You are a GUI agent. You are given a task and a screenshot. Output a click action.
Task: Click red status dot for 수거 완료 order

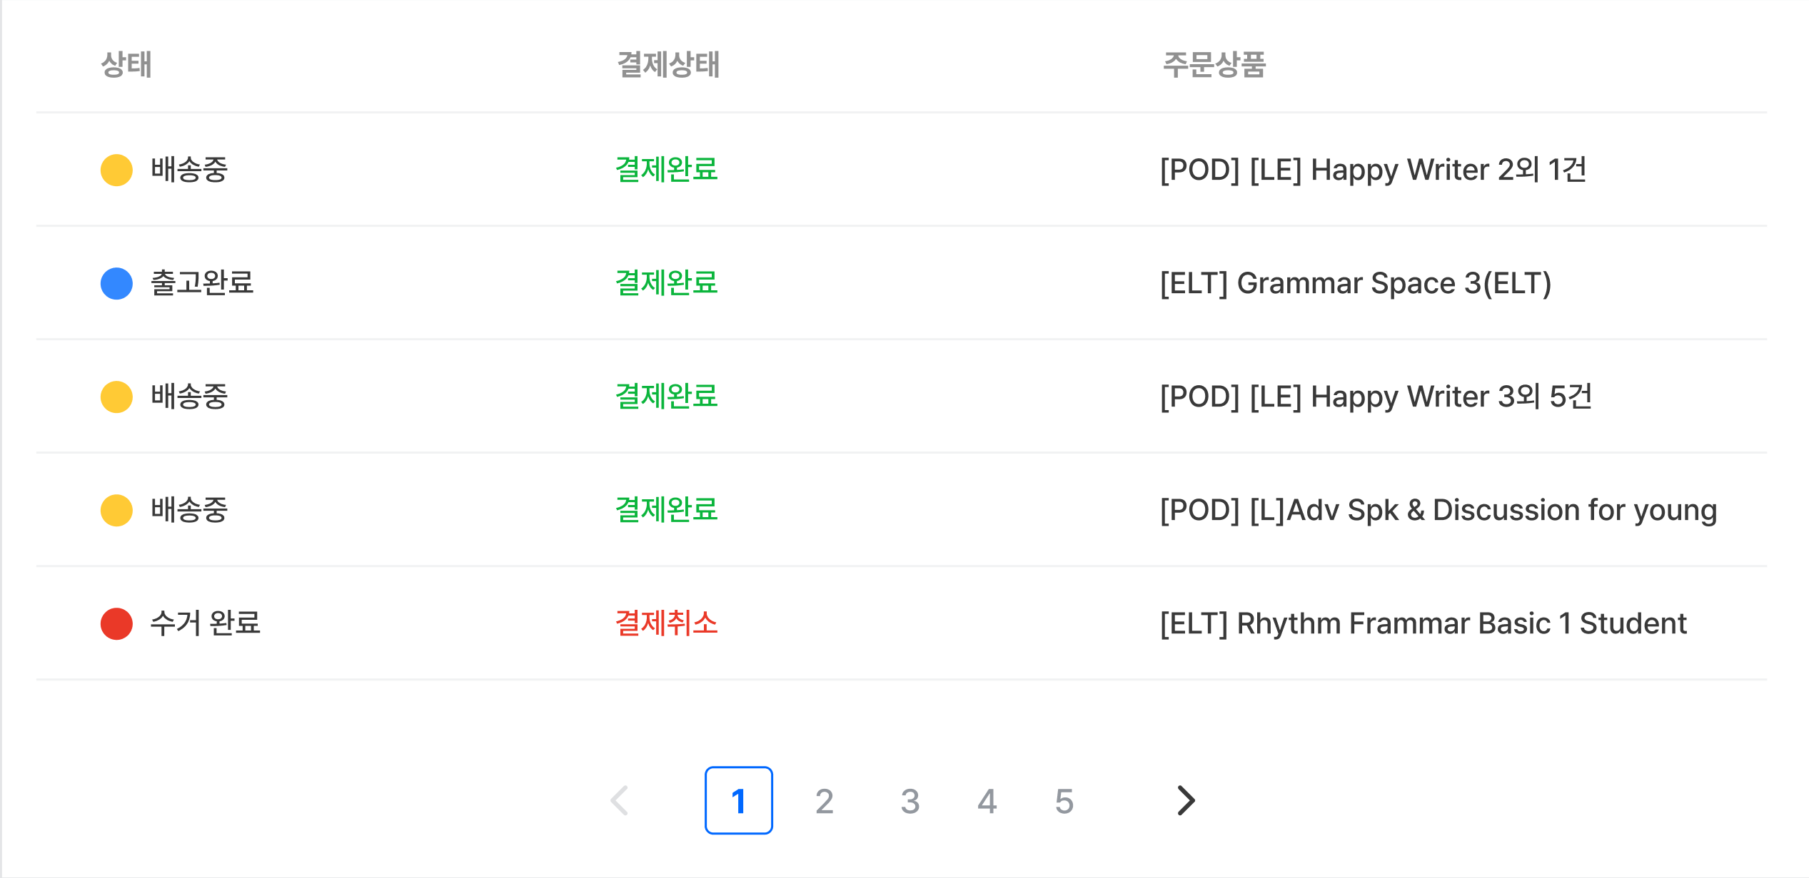point(116,623)
